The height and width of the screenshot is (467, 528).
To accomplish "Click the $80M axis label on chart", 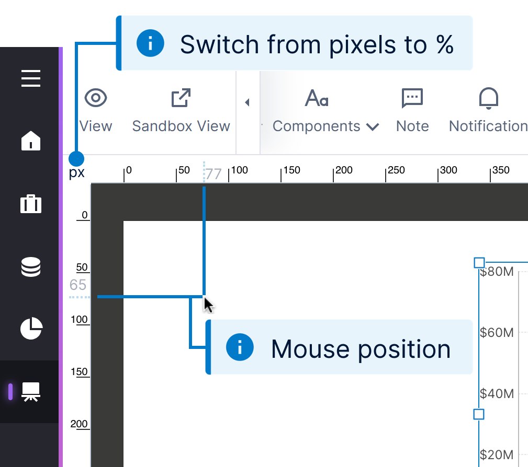I will click(x=497, y=272).
